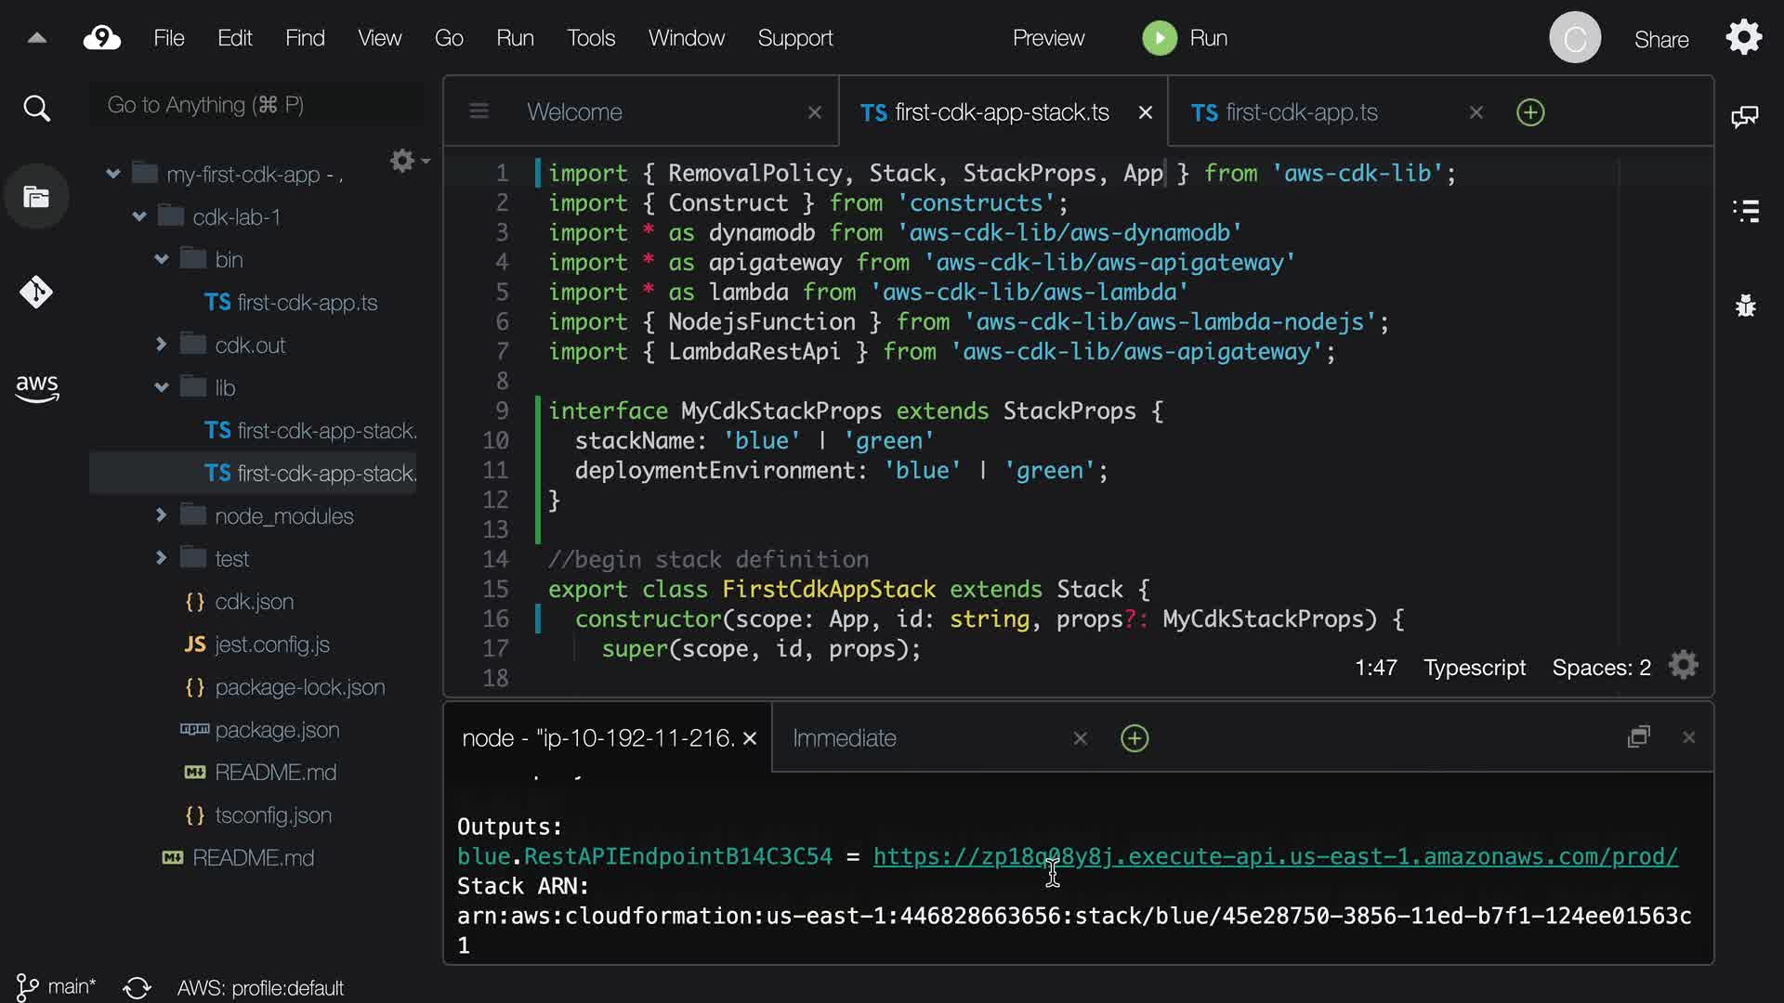Click the Environment files panel icon

pyautogui.click(x=36, y=197)
